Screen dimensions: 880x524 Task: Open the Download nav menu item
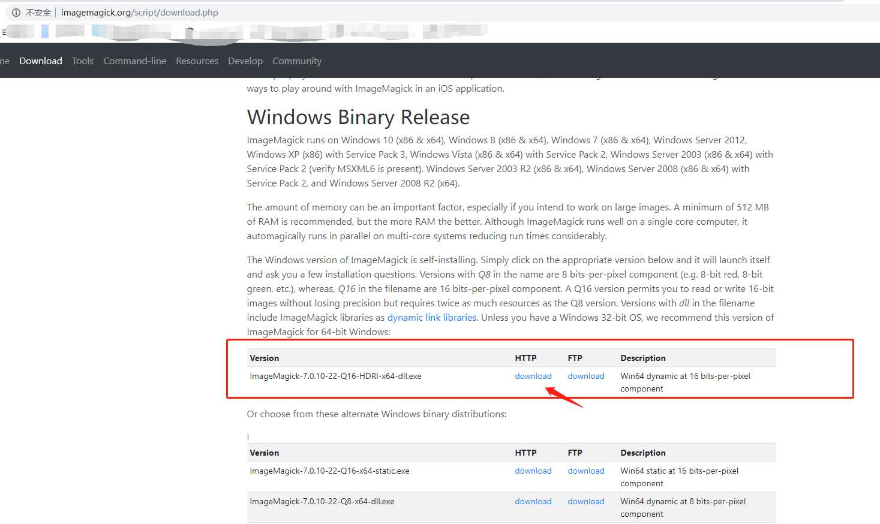tap(41, 61)
